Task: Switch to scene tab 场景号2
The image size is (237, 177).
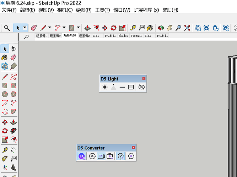Action: [x=84, y=36]
